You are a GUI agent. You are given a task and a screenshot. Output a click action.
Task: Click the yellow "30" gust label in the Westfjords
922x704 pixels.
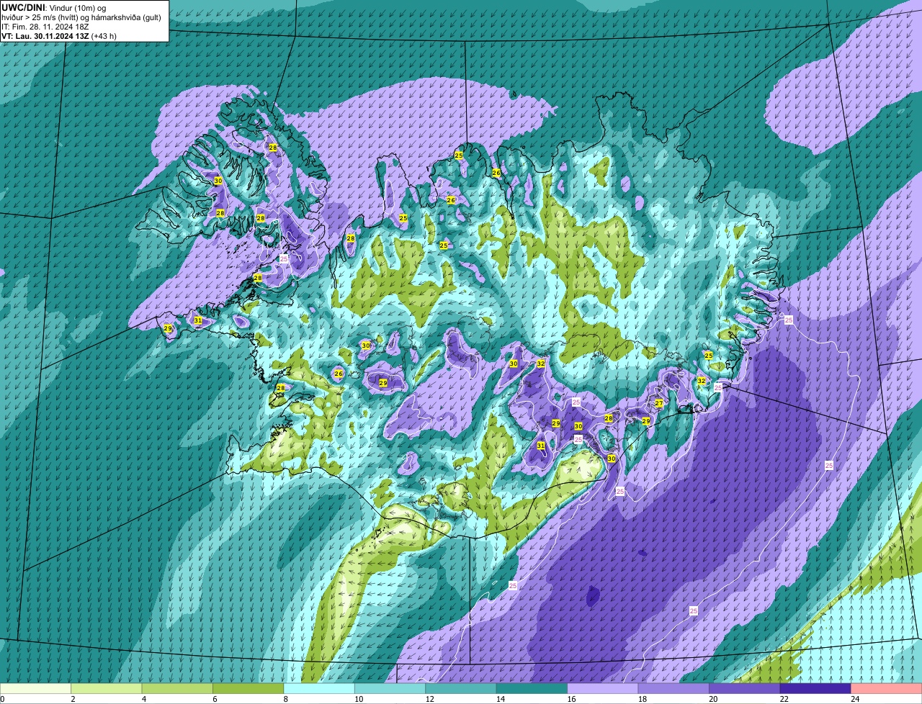(x=218, y=181)
